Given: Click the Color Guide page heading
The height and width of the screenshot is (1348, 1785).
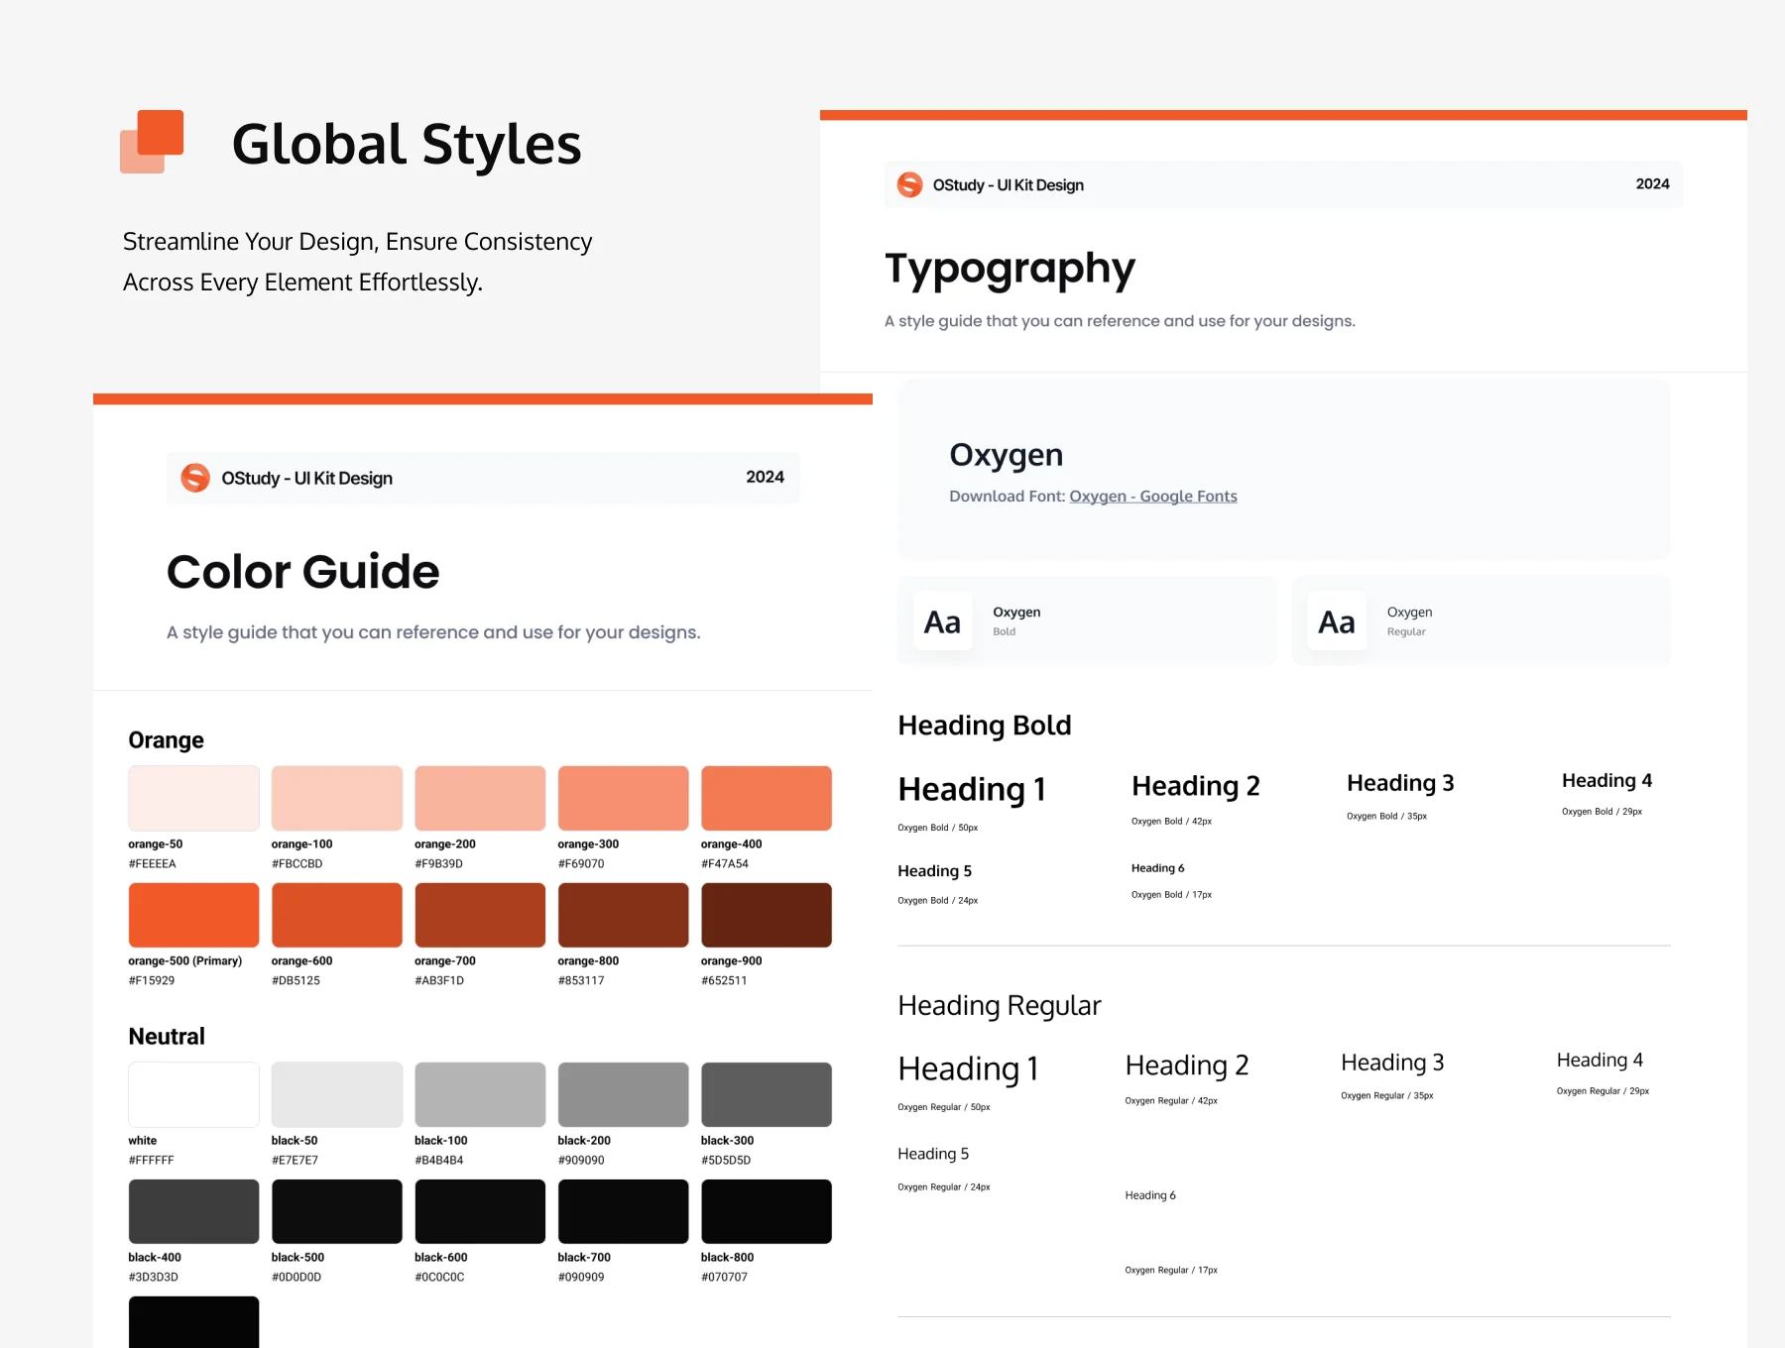Looking at the screenshot, I should click(x=302, y=572).
